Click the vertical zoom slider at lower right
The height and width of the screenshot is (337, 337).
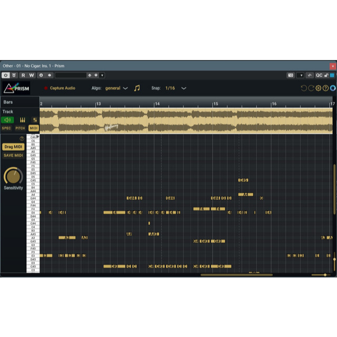[334, 261]
